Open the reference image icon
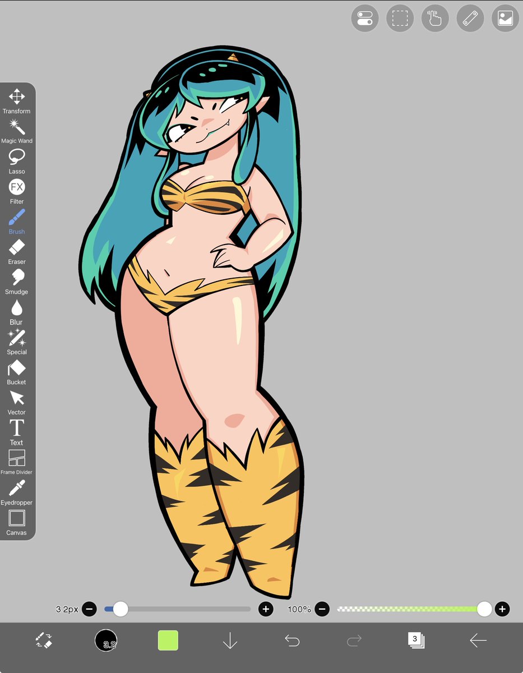The height and width of the screenshot is (673, 523). [x=505, y=19]
